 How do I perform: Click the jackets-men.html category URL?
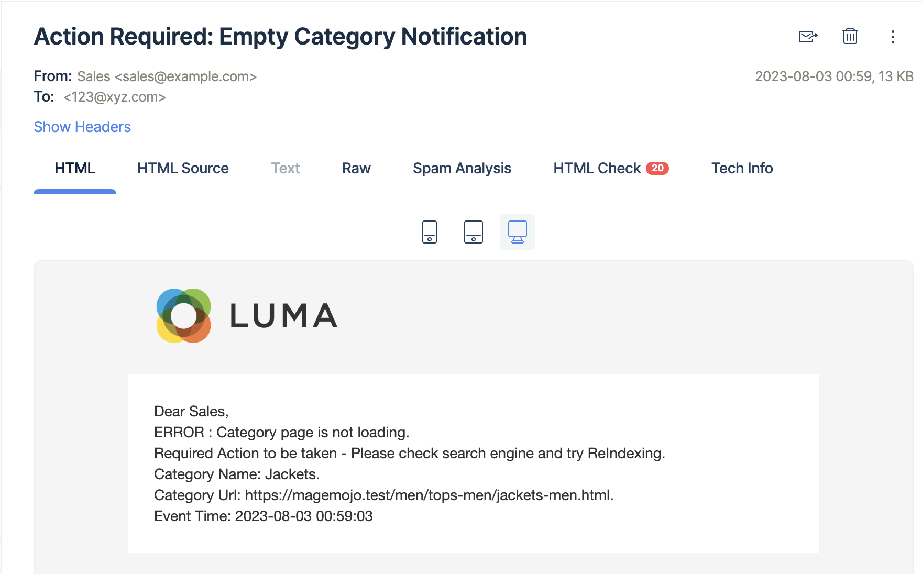[x=429, y=495]
